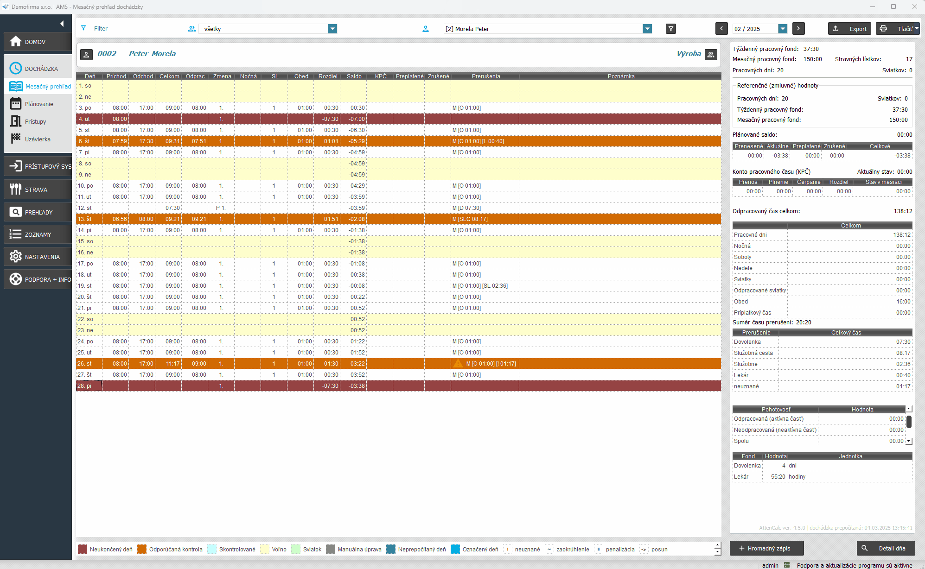Expand the group dropdown showing - všetky -
The height and width of the screenshot is (569, 925).
click(332, 29)
